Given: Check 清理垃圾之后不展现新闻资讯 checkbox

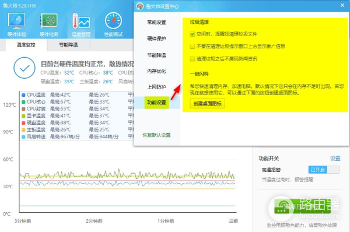Looking at the screenshot, I should coord(192,59).
